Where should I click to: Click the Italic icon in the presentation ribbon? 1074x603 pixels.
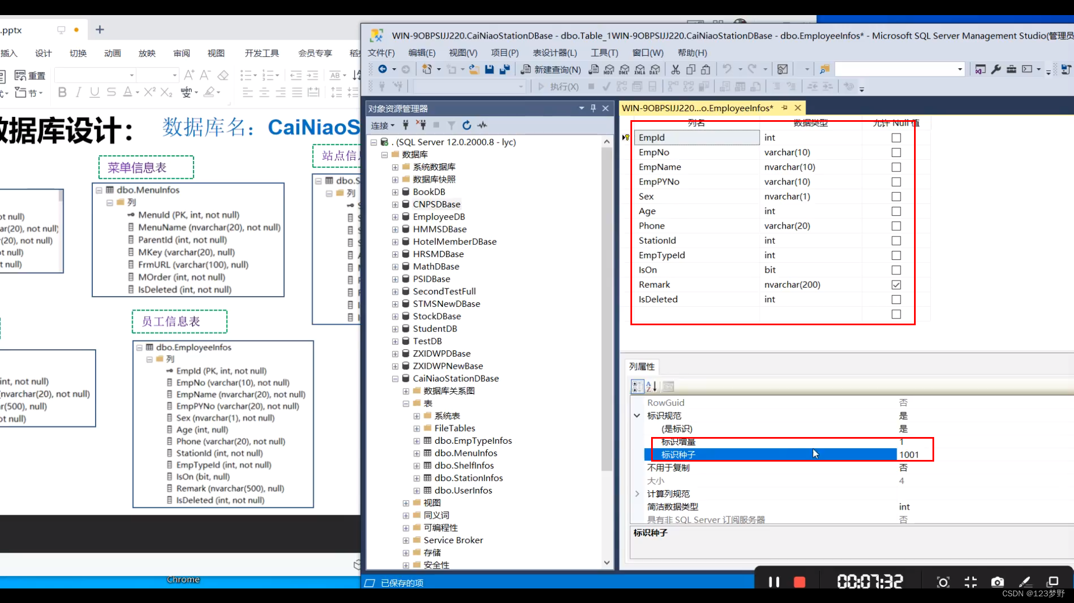pyautogui.click(x=78, y=92)
